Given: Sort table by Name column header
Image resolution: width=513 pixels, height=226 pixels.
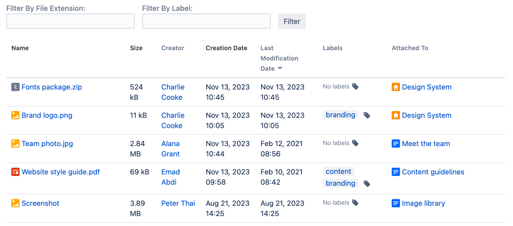Looking at the screenshot, I should (20, 48).
